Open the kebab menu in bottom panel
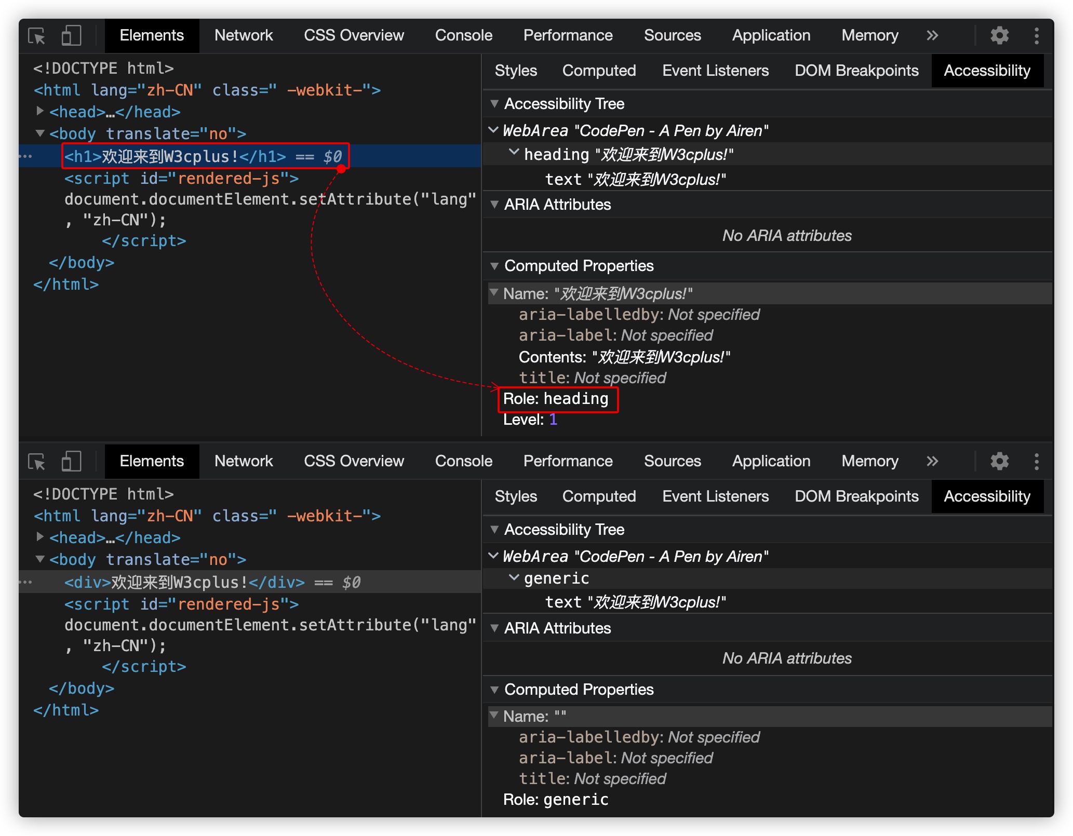 pyautogui.click(x=1037, y=462)
